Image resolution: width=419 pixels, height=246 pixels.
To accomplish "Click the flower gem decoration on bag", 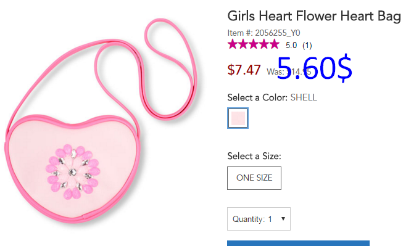I will pos(73,172).
